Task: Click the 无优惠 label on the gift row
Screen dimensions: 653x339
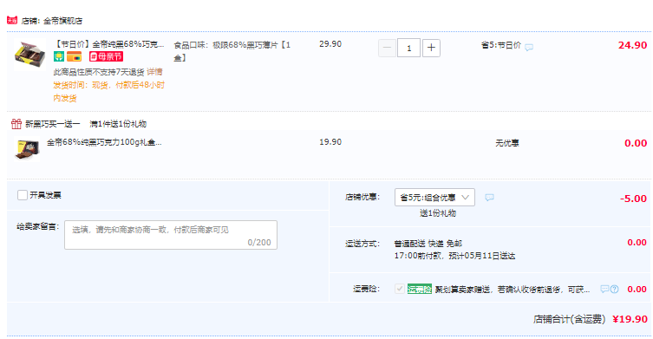Action: tap(506, 143)
